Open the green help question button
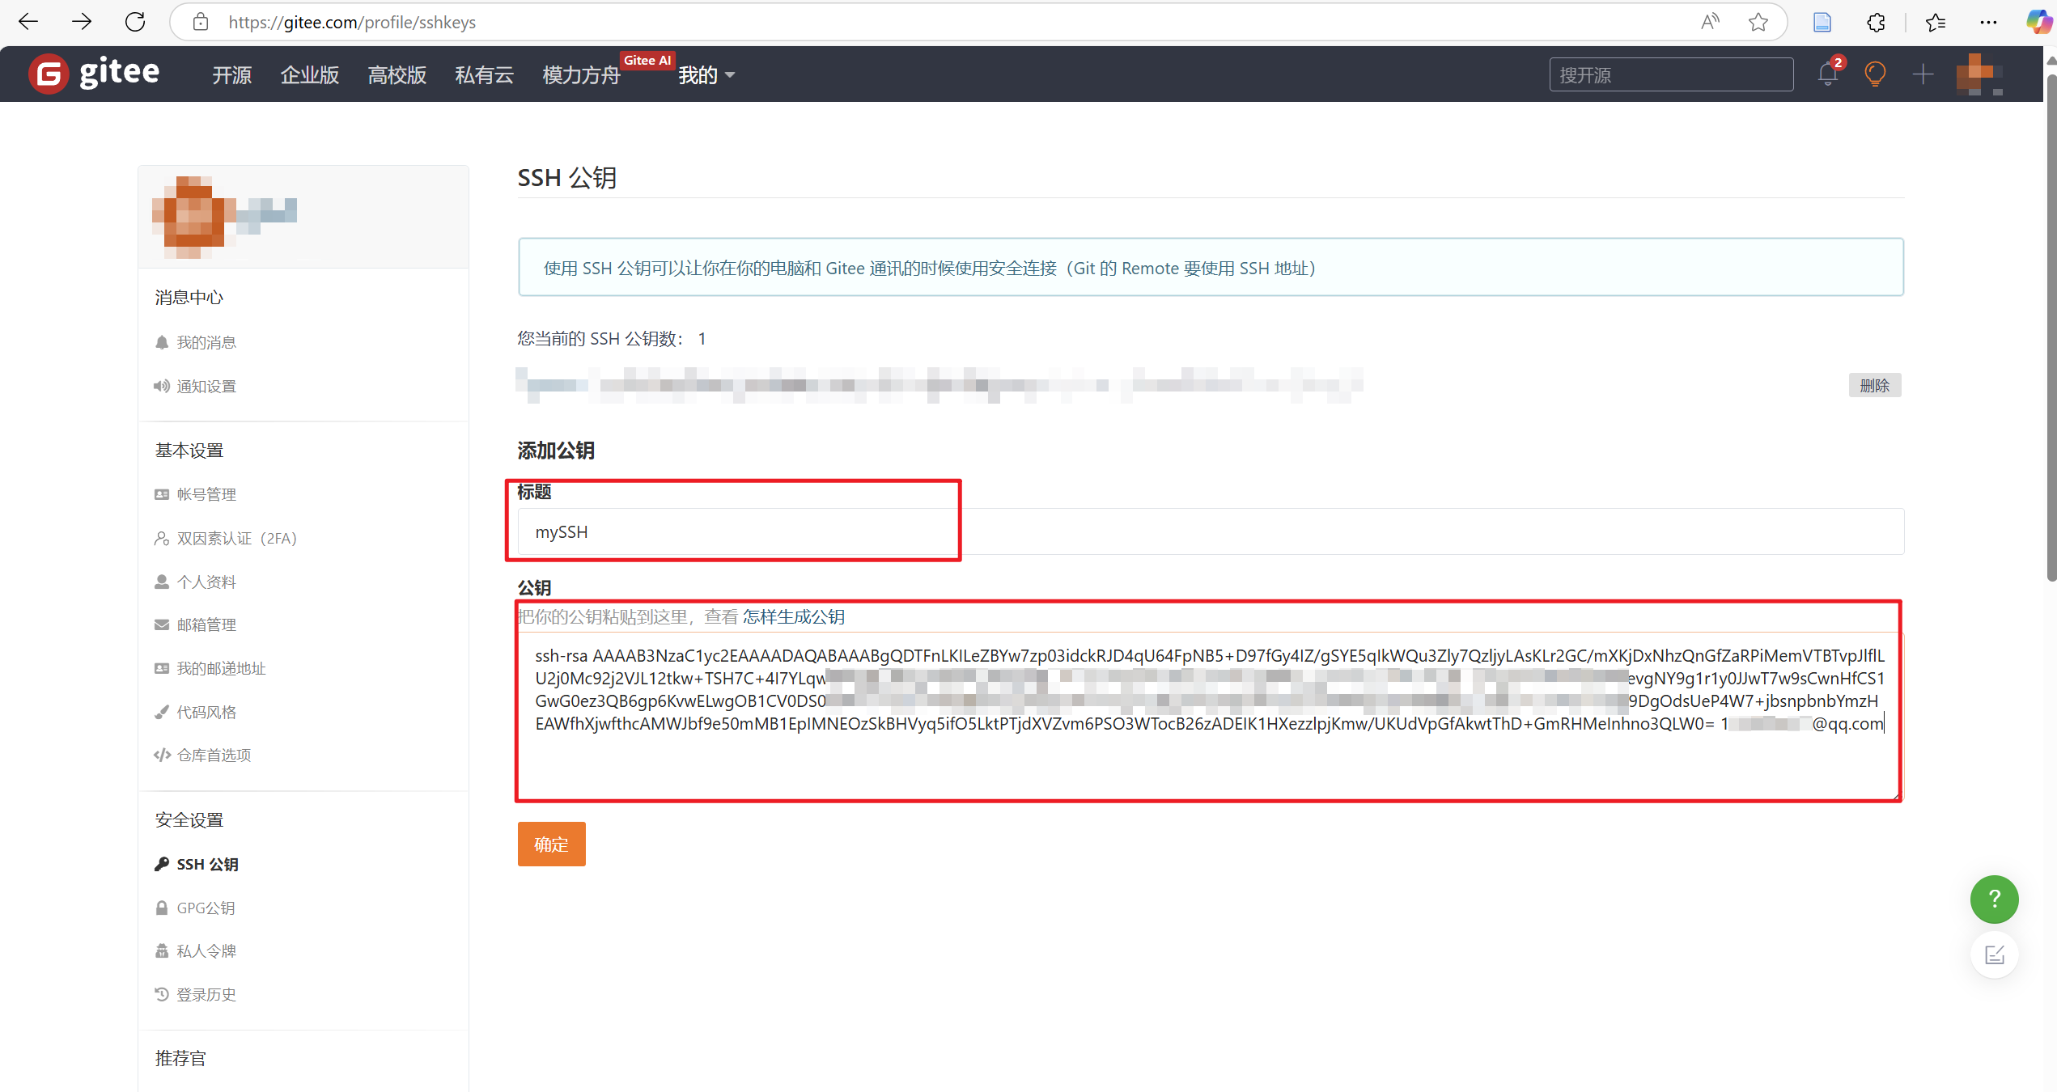 pos(1994,899)
